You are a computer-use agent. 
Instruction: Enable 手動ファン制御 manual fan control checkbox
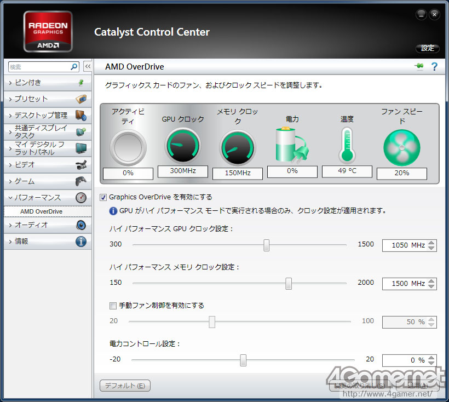point(113,306)
